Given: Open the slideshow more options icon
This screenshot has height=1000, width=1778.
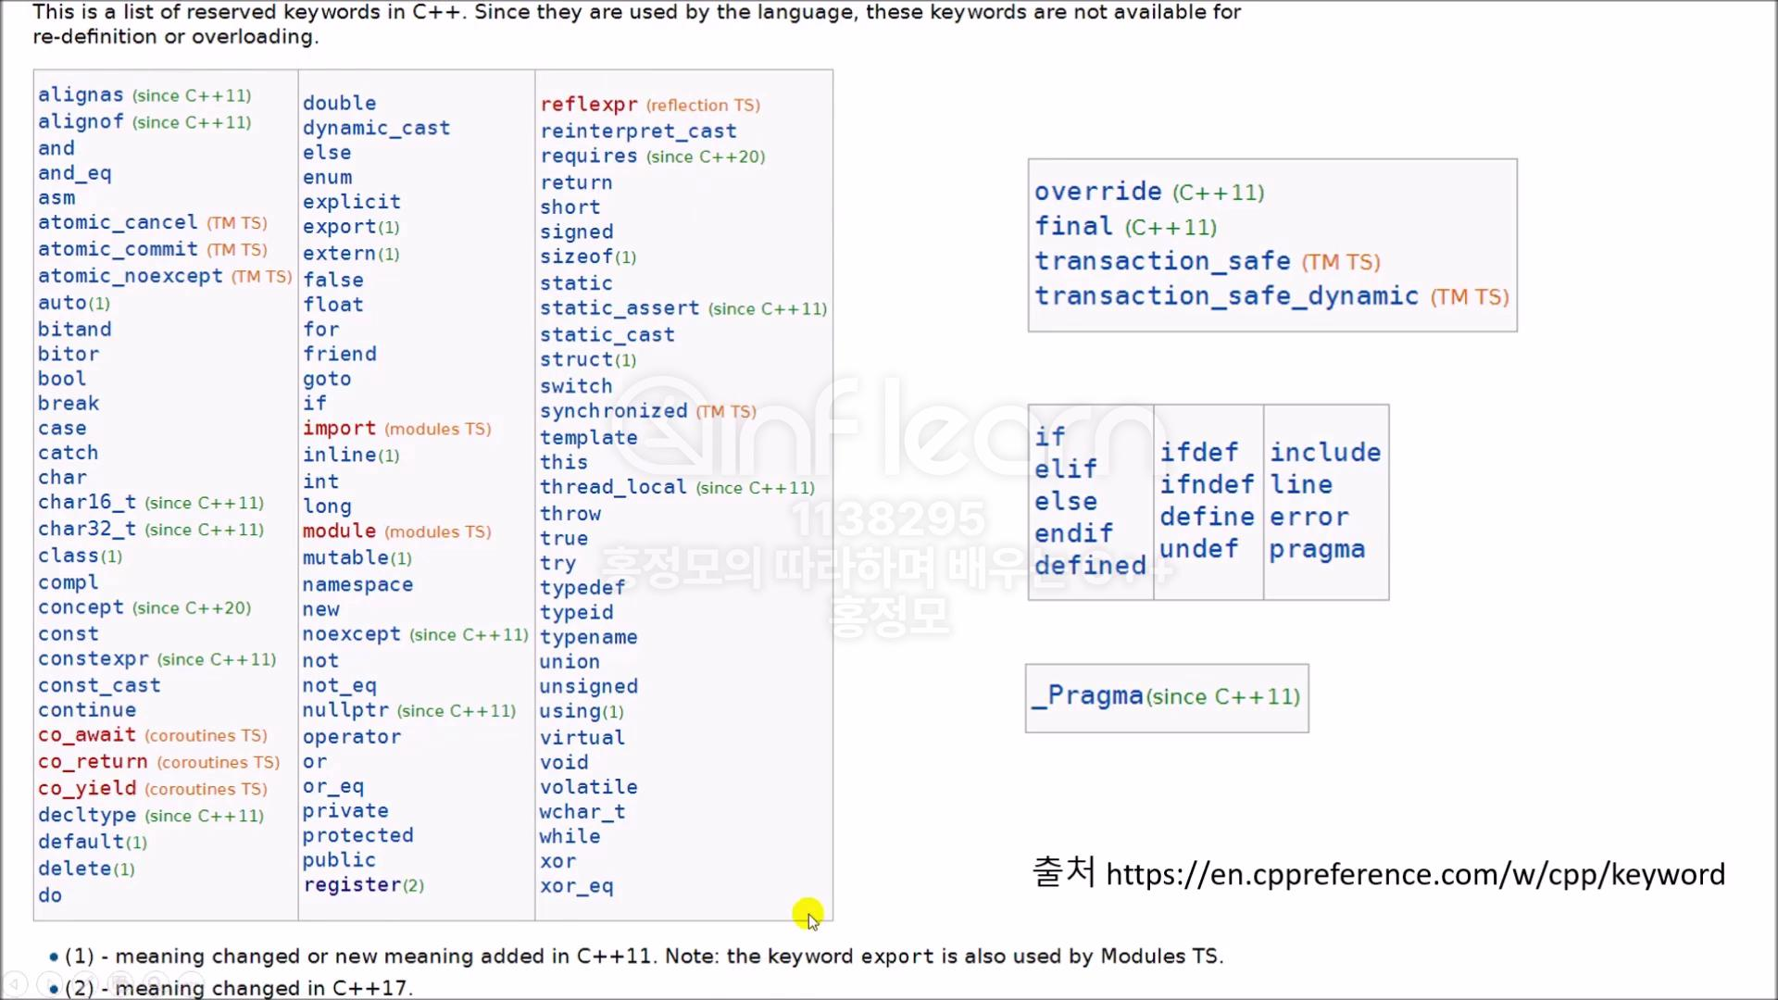Looking at the screenshot, I should click(191, 983).
